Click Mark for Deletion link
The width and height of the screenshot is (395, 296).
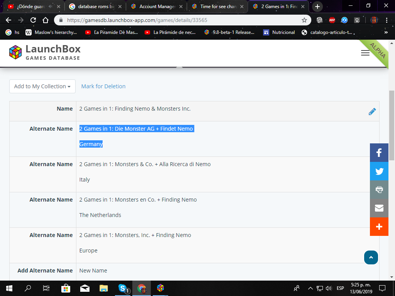click(x=103, y=86)
